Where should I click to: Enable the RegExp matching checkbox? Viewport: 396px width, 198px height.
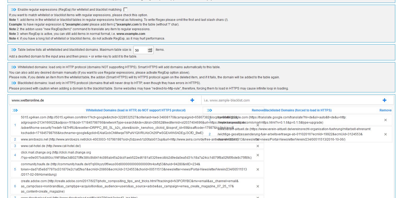126,10
